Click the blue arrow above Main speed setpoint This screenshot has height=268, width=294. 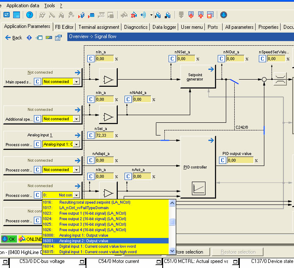[77, 72]
